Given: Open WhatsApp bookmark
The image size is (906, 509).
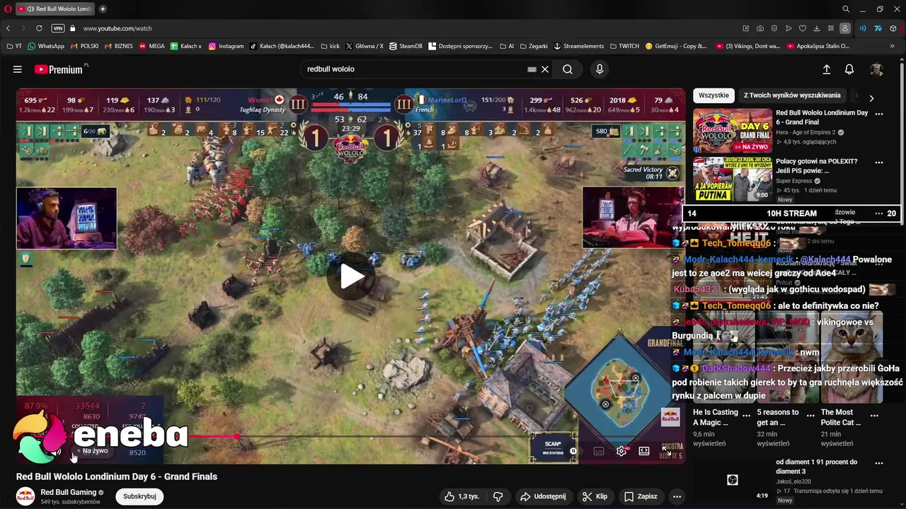Looking at the screenshot, I should pyautogui.click(x=46, y=46).
